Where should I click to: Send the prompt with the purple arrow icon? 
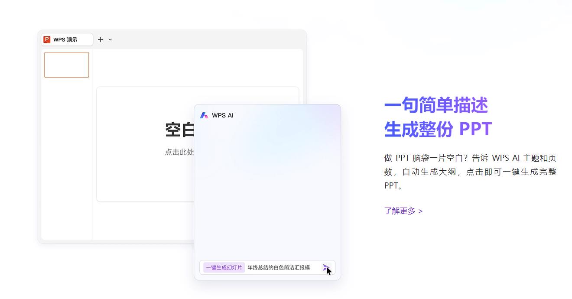pyautogui.click(x=326, y=268)
